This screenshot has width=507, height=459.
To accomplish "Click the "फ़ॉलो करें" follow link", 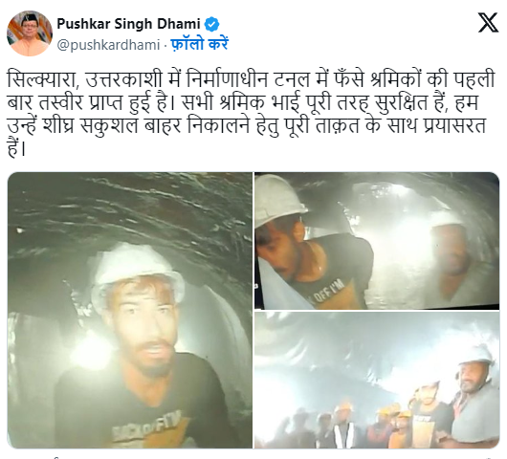I will pyautogui.click(x=199, y=44).
